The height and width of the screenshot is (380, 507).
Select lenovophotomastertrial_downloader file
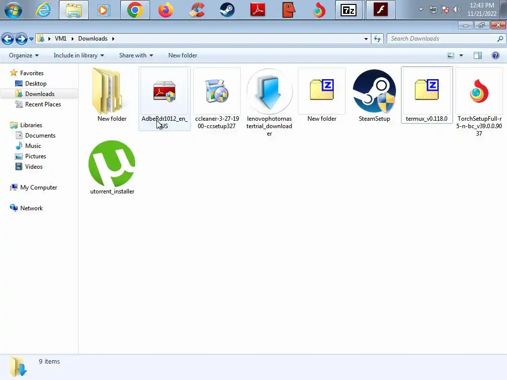[x=269, y=102]
